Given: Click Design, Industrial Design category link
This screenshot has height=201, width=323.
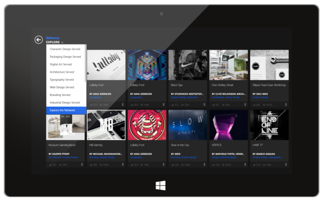Looking at the screenshot, I should (224, 157).
